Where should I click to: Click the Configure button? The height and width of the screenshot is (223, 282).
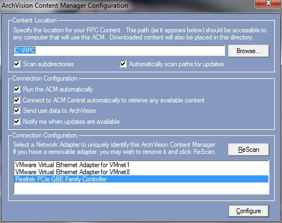coord(249,211)
